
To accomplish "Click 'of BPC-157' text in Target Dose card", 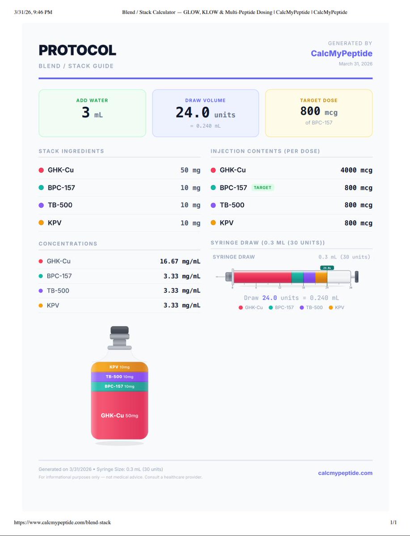I will (x=319, y=122).
